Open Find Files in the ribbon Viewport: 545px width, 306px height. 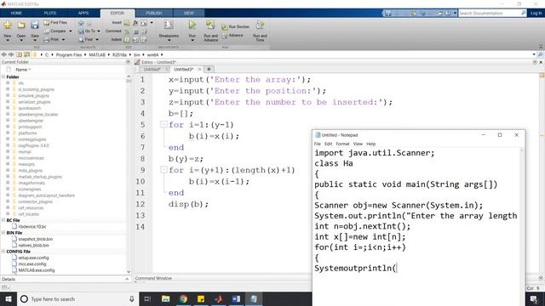coord(55,23)
